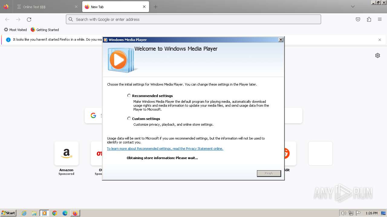Viewport: 387px width, 217px height.
Task: Click the Google logo in search box
Action: point(93,115)
